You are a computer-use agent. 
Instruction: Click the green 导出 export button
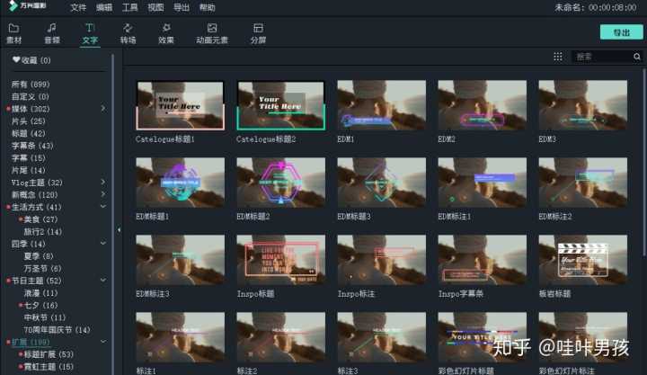coord(622,32)
